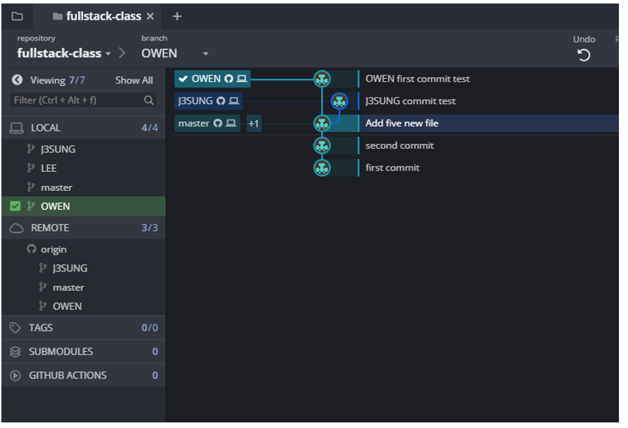Click avatar node of OWEN first commit
The width and height of the screenshot is (628, 428).
pos(322,79)
